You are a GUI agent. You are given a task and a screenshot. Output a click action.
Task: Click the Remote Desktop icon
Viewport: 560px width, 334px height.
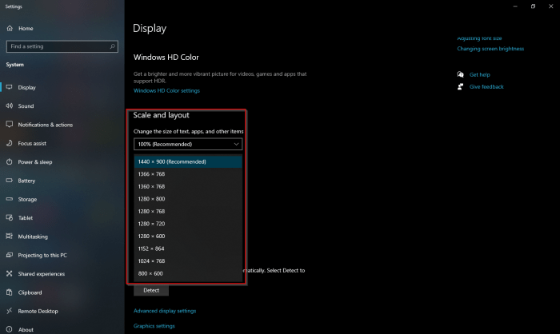tap(10, 311)
